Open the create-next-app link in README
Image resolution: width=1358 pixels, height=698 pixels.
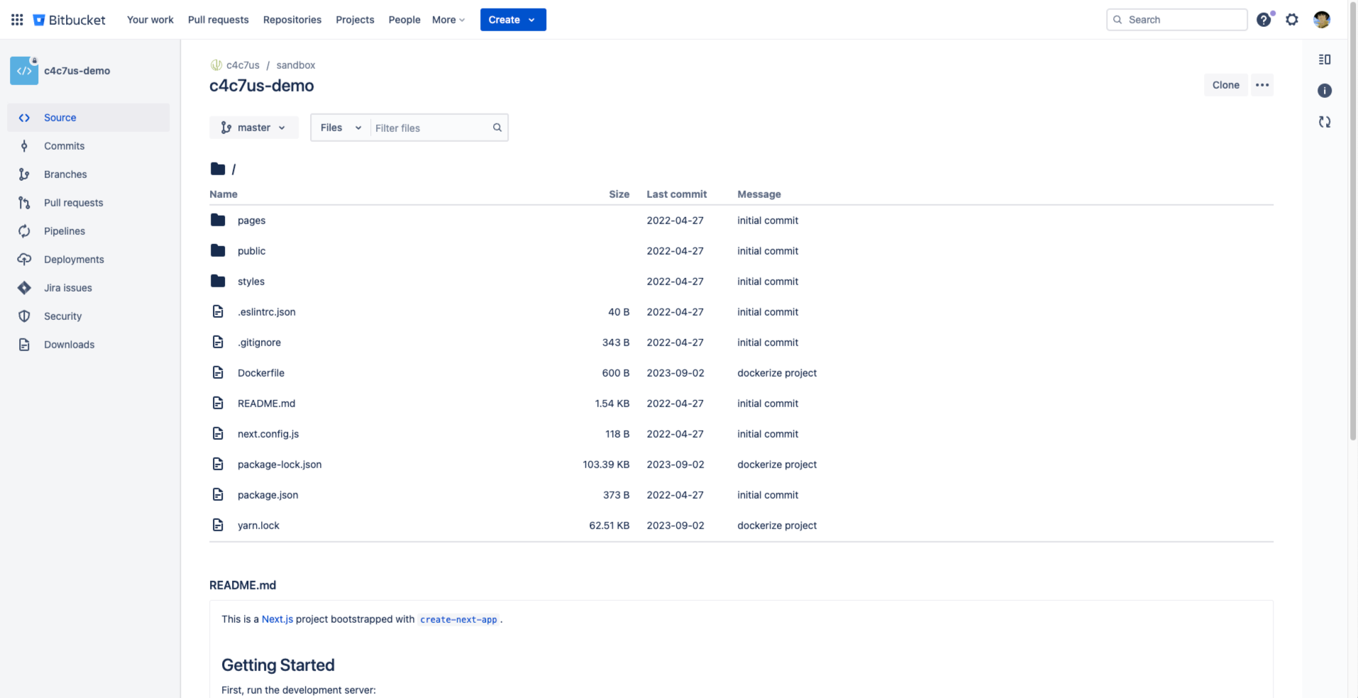[458, 619]
